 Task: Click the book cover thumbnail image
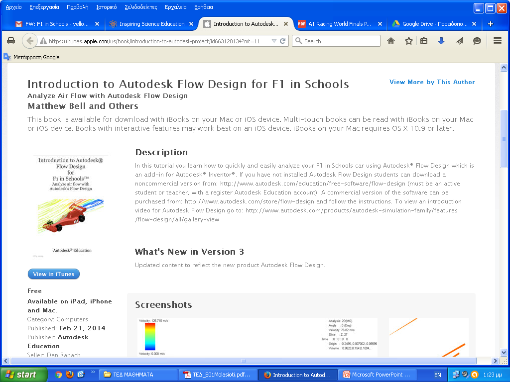(71, 207)
